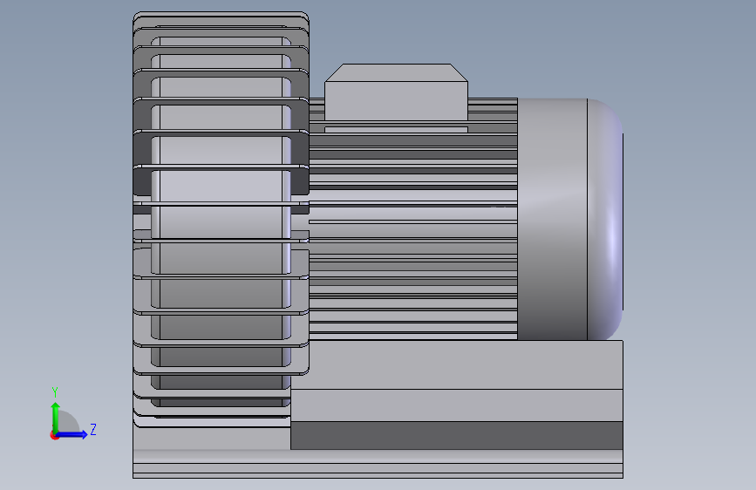Select the ribbed blower housing
The height and width of the screenshot is (490, 756).
(x=221, y=220)
